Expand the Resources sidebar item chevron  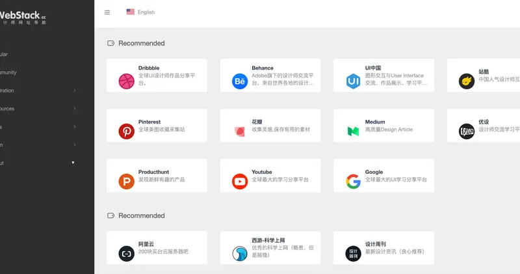(x=74, y=109)
